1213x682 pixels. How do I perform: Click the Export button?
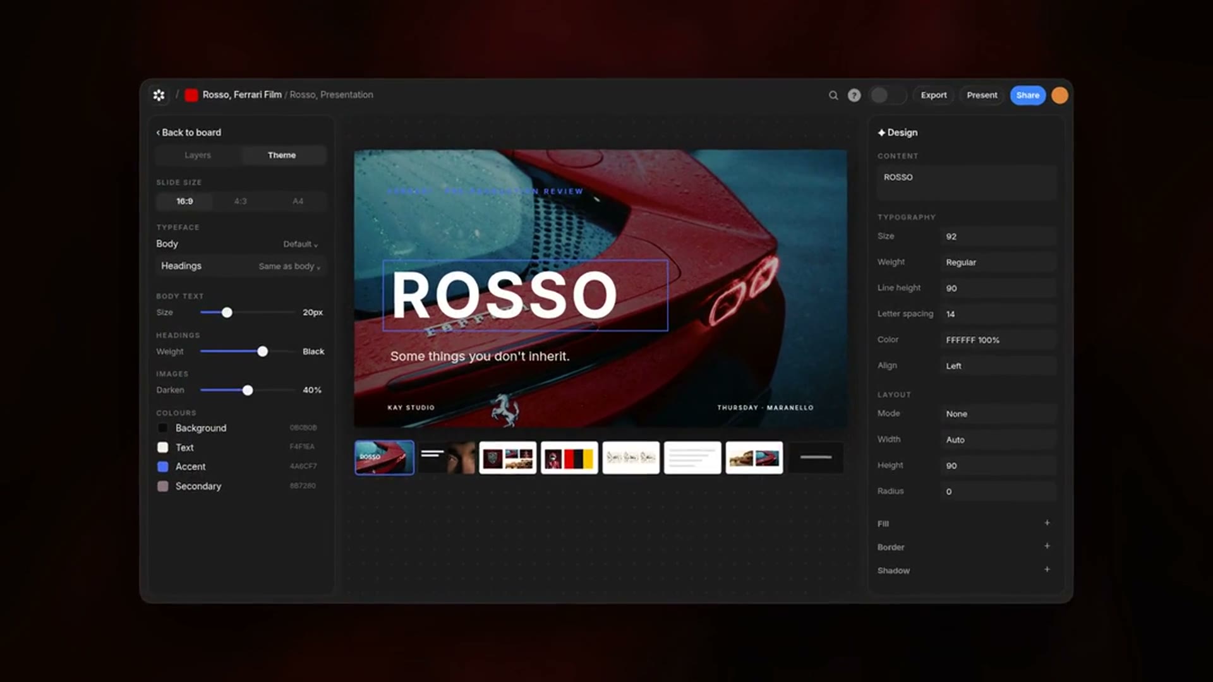[934, 95]
